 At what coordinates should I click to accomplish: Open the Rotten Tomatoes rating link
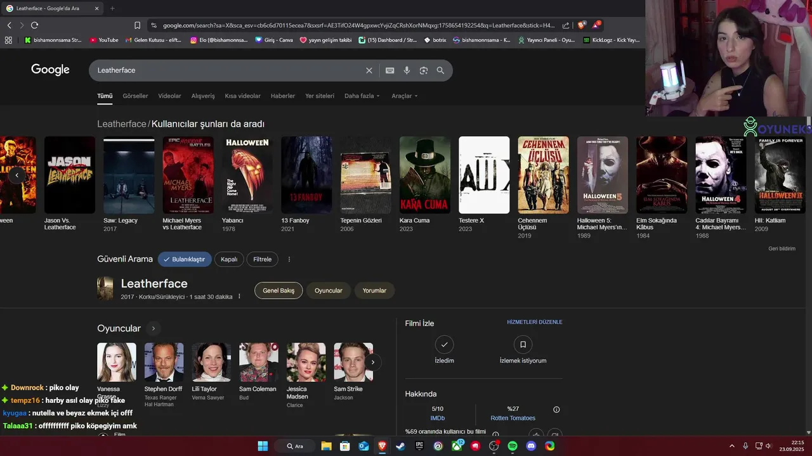point(513,418)
